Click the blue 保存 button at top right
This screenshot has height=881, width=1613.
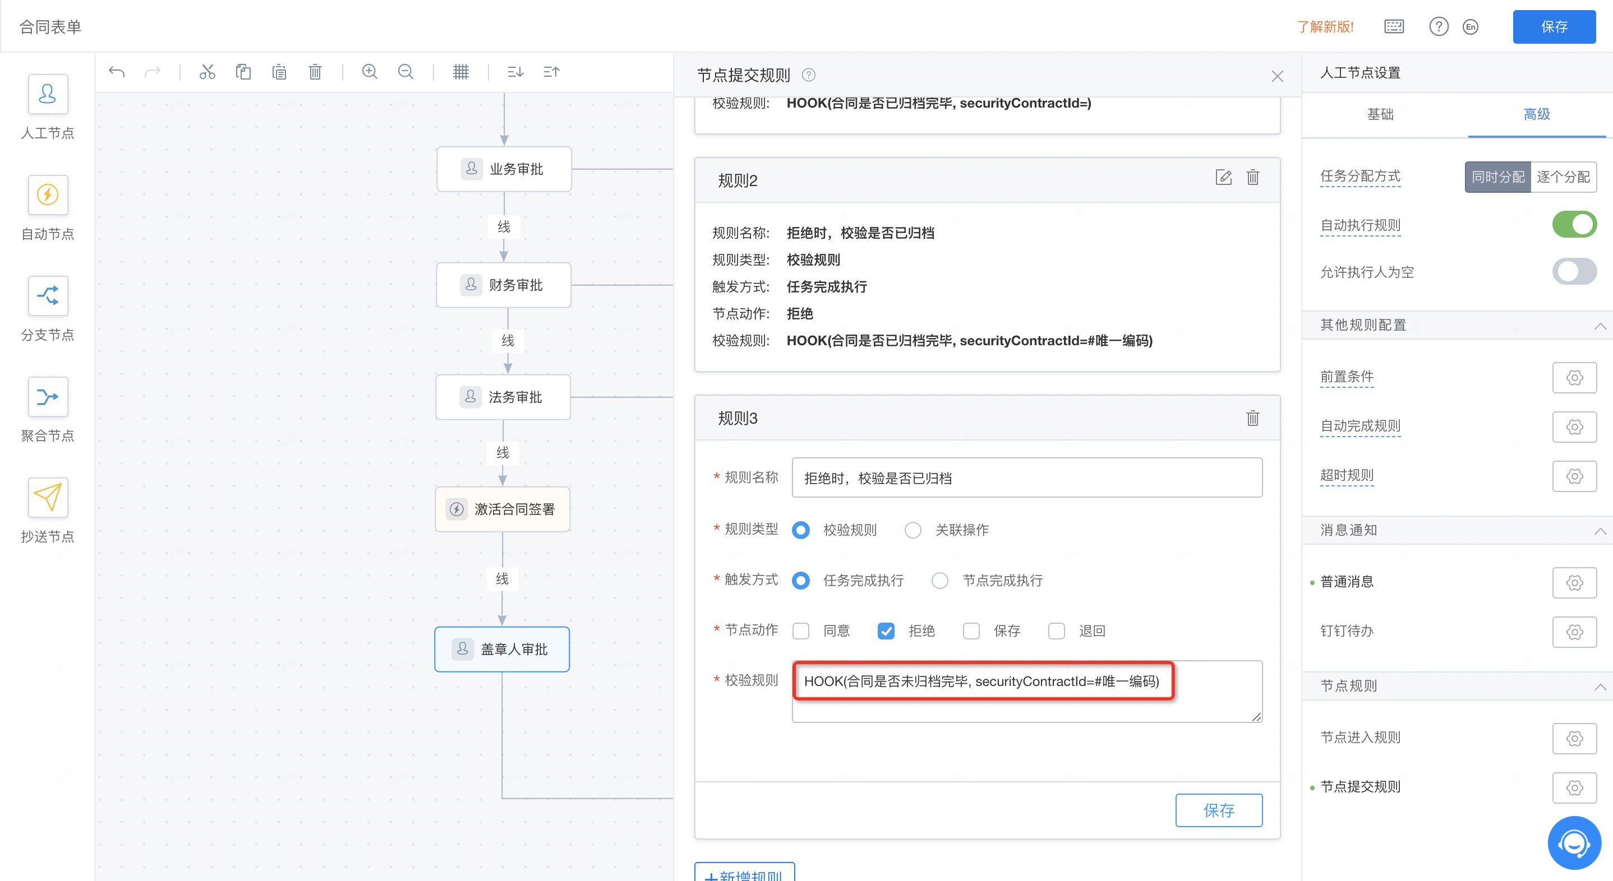1554,27
